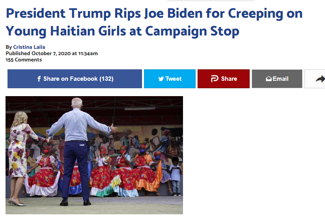Click the 'By' byline text
Image resolution: width=325 pixels, height=221 pixels.
9,47
